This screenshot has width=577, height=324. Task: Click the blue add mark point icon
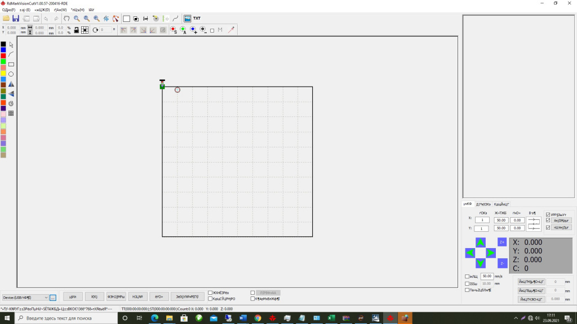tap(193, 30)
